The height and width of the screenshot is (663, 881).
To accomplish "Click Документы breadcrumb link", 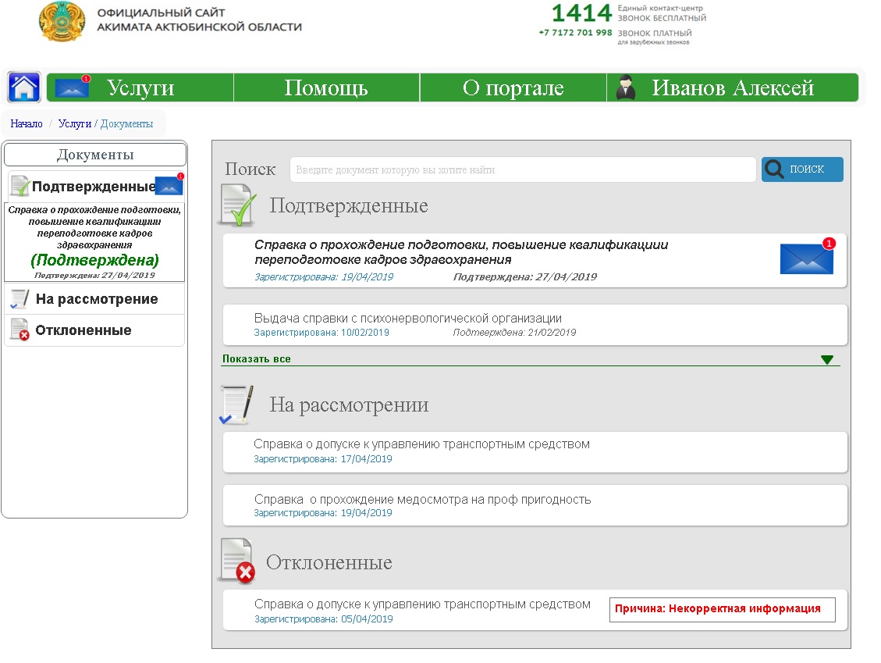I will click(126, 123).
